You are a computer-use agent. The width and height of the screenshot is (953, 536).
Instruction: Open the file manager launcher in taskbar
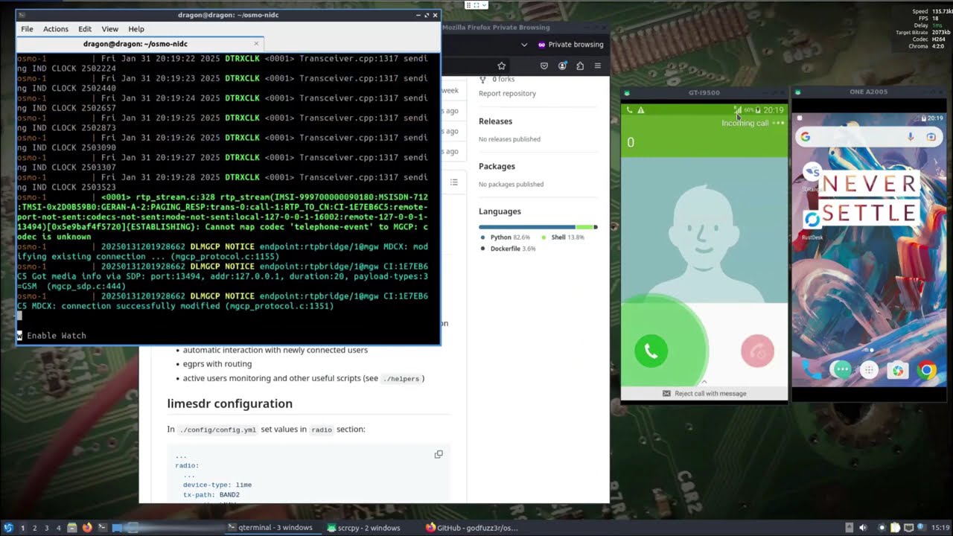72,528
